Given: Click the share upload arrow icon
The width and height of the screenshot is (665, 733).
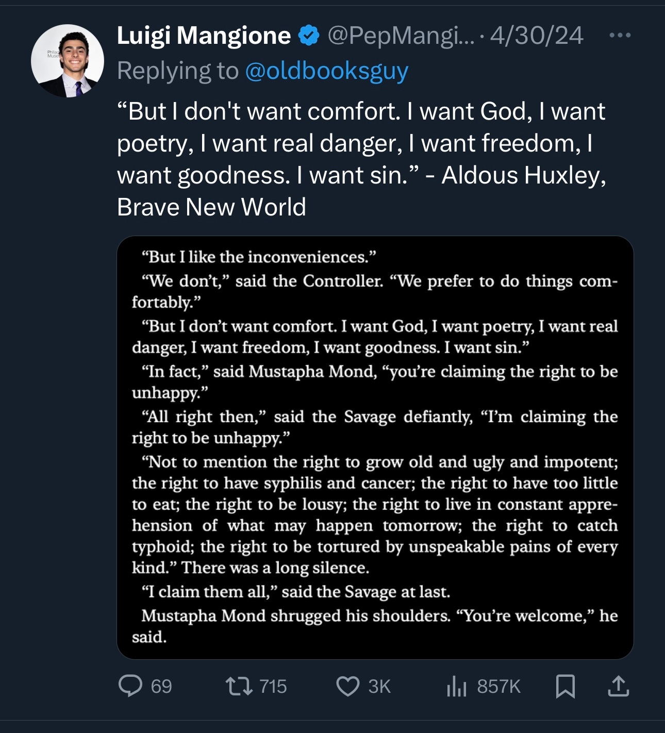Looking at the screenshot, I should coord(619,686).
